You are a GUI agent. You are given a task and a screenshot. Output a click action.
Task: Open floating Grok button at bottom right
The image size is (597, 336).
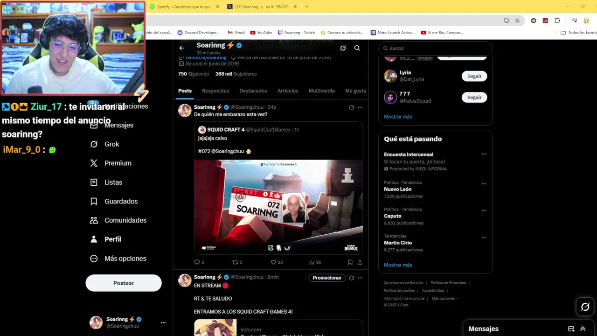(585, 307)
